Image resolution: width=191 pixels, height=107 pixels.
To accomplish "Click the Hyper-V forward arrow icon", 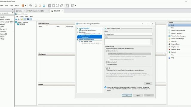I will point(19,19).
